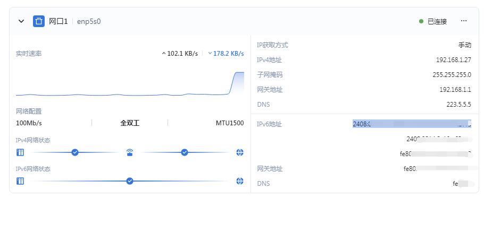Click the 102.1 KB/s upload rate

[x=182, y=54]
